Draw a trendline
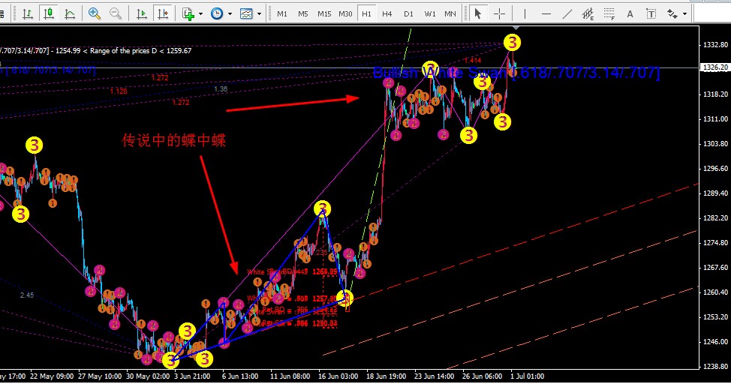Image resolution: width=731 pixels, height=384 pixels. tap(567, 14)
